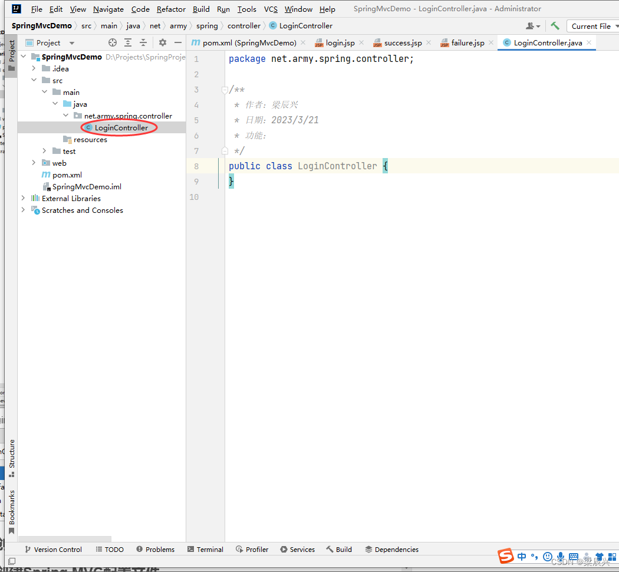Open the View menu
The image size is (619, 572).
(x=78, y=9)
